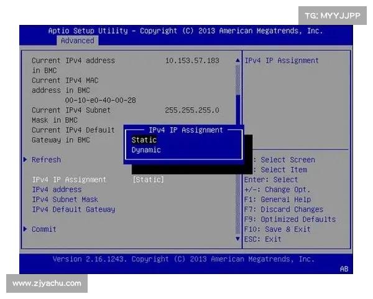373x299 pixels.
Task: Click the subnet value 255.255.255.0
Action: 192,110
